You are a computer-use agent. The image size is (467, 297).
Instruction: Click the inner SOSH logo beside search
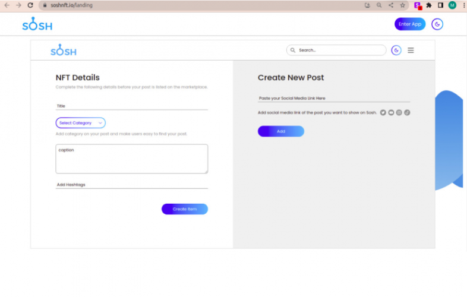[x=64, y=50]
